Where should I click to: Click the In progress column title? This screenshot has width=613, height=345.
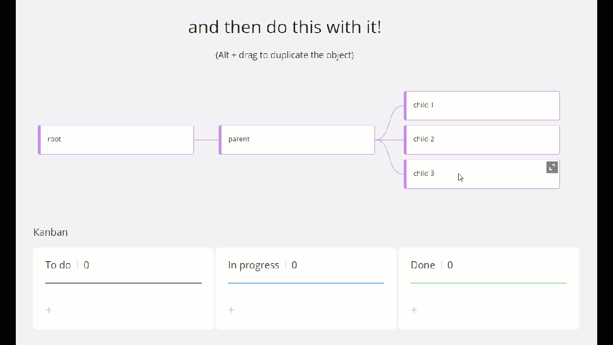(253, 265)
